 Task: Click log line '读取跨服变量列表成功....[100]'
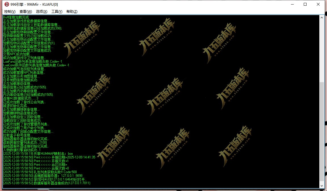[x=25, y=143]
